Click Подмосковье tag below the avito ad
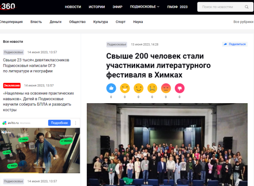This screenshot has height=186, width=254. [13, 181]
